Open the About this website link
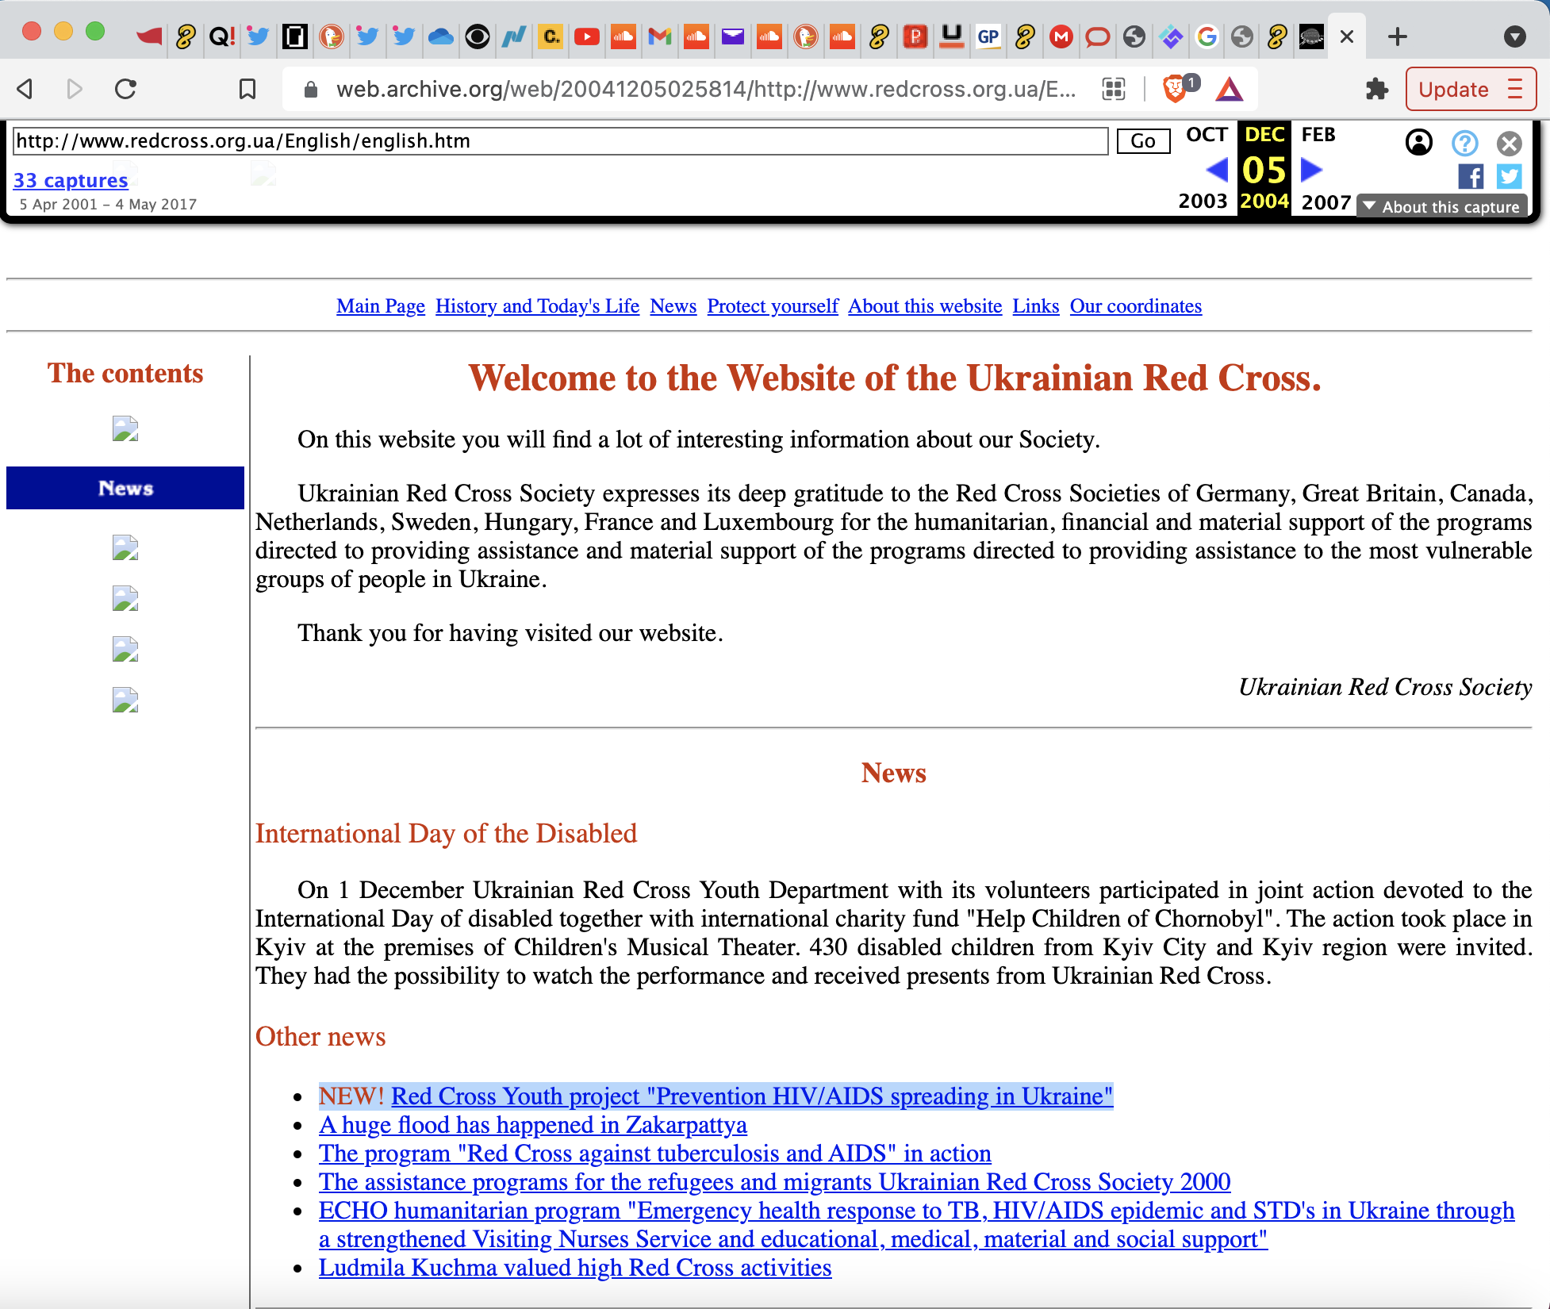Screen dimensions: 1550x1309 point(925,306)
